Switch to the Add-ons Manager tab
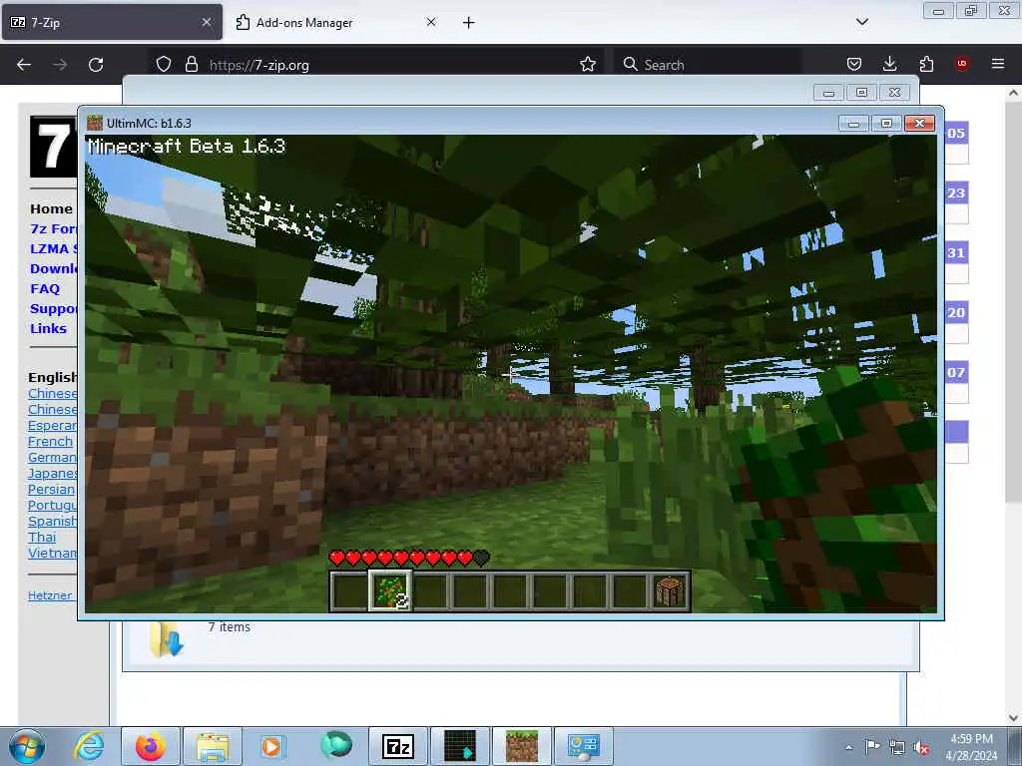Screen dimensions: 1022x766 (335, 22)
